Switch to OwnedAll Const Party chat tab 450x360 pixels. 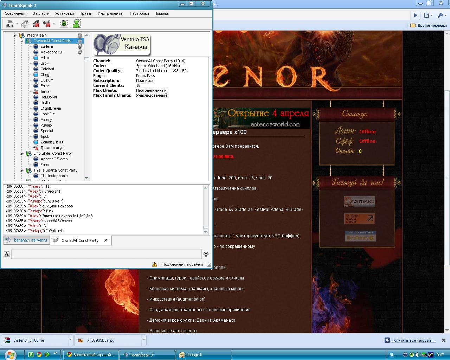point(80,240)
